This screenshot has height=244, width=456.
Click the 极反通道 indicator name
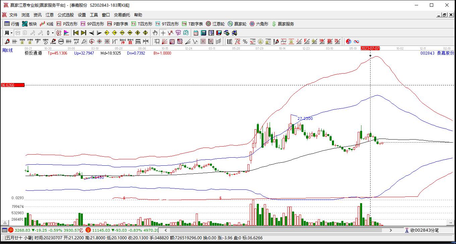(x=33, y=53)
